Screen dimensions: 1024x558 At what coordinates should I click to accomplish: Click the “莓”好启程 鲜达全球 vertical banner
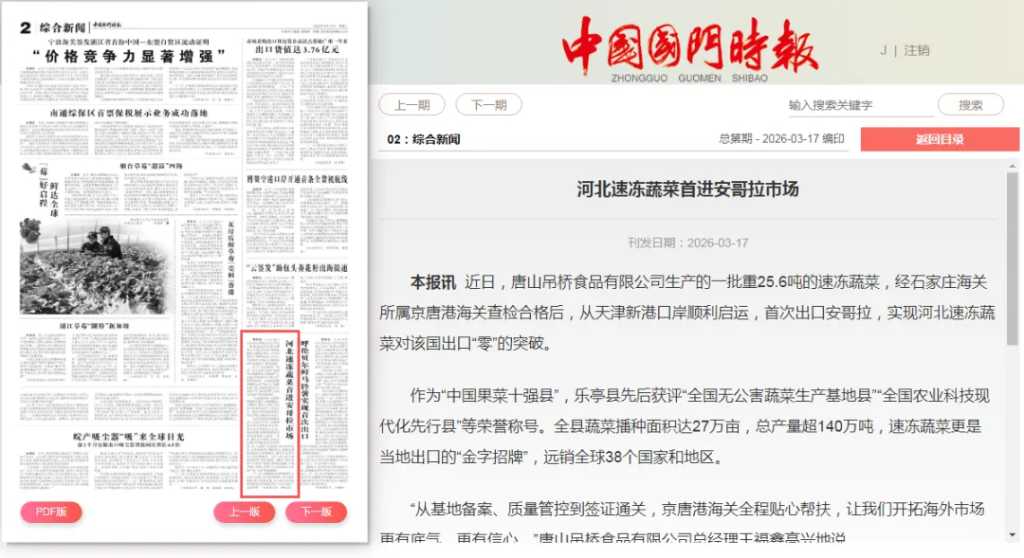48,190
